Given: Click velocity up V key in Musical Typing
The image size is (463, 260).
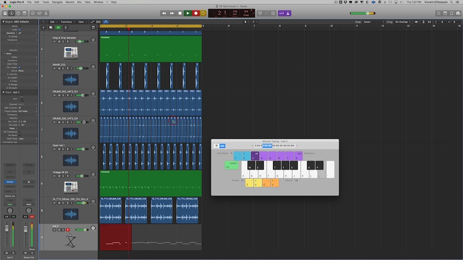Looking at the screenshot, I should click(x=274, y=183).
